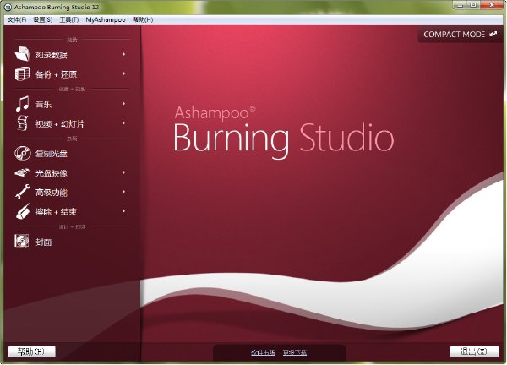
Task: Open the 帮助(H) menu in menu bar
Action: tap(143, 19)
